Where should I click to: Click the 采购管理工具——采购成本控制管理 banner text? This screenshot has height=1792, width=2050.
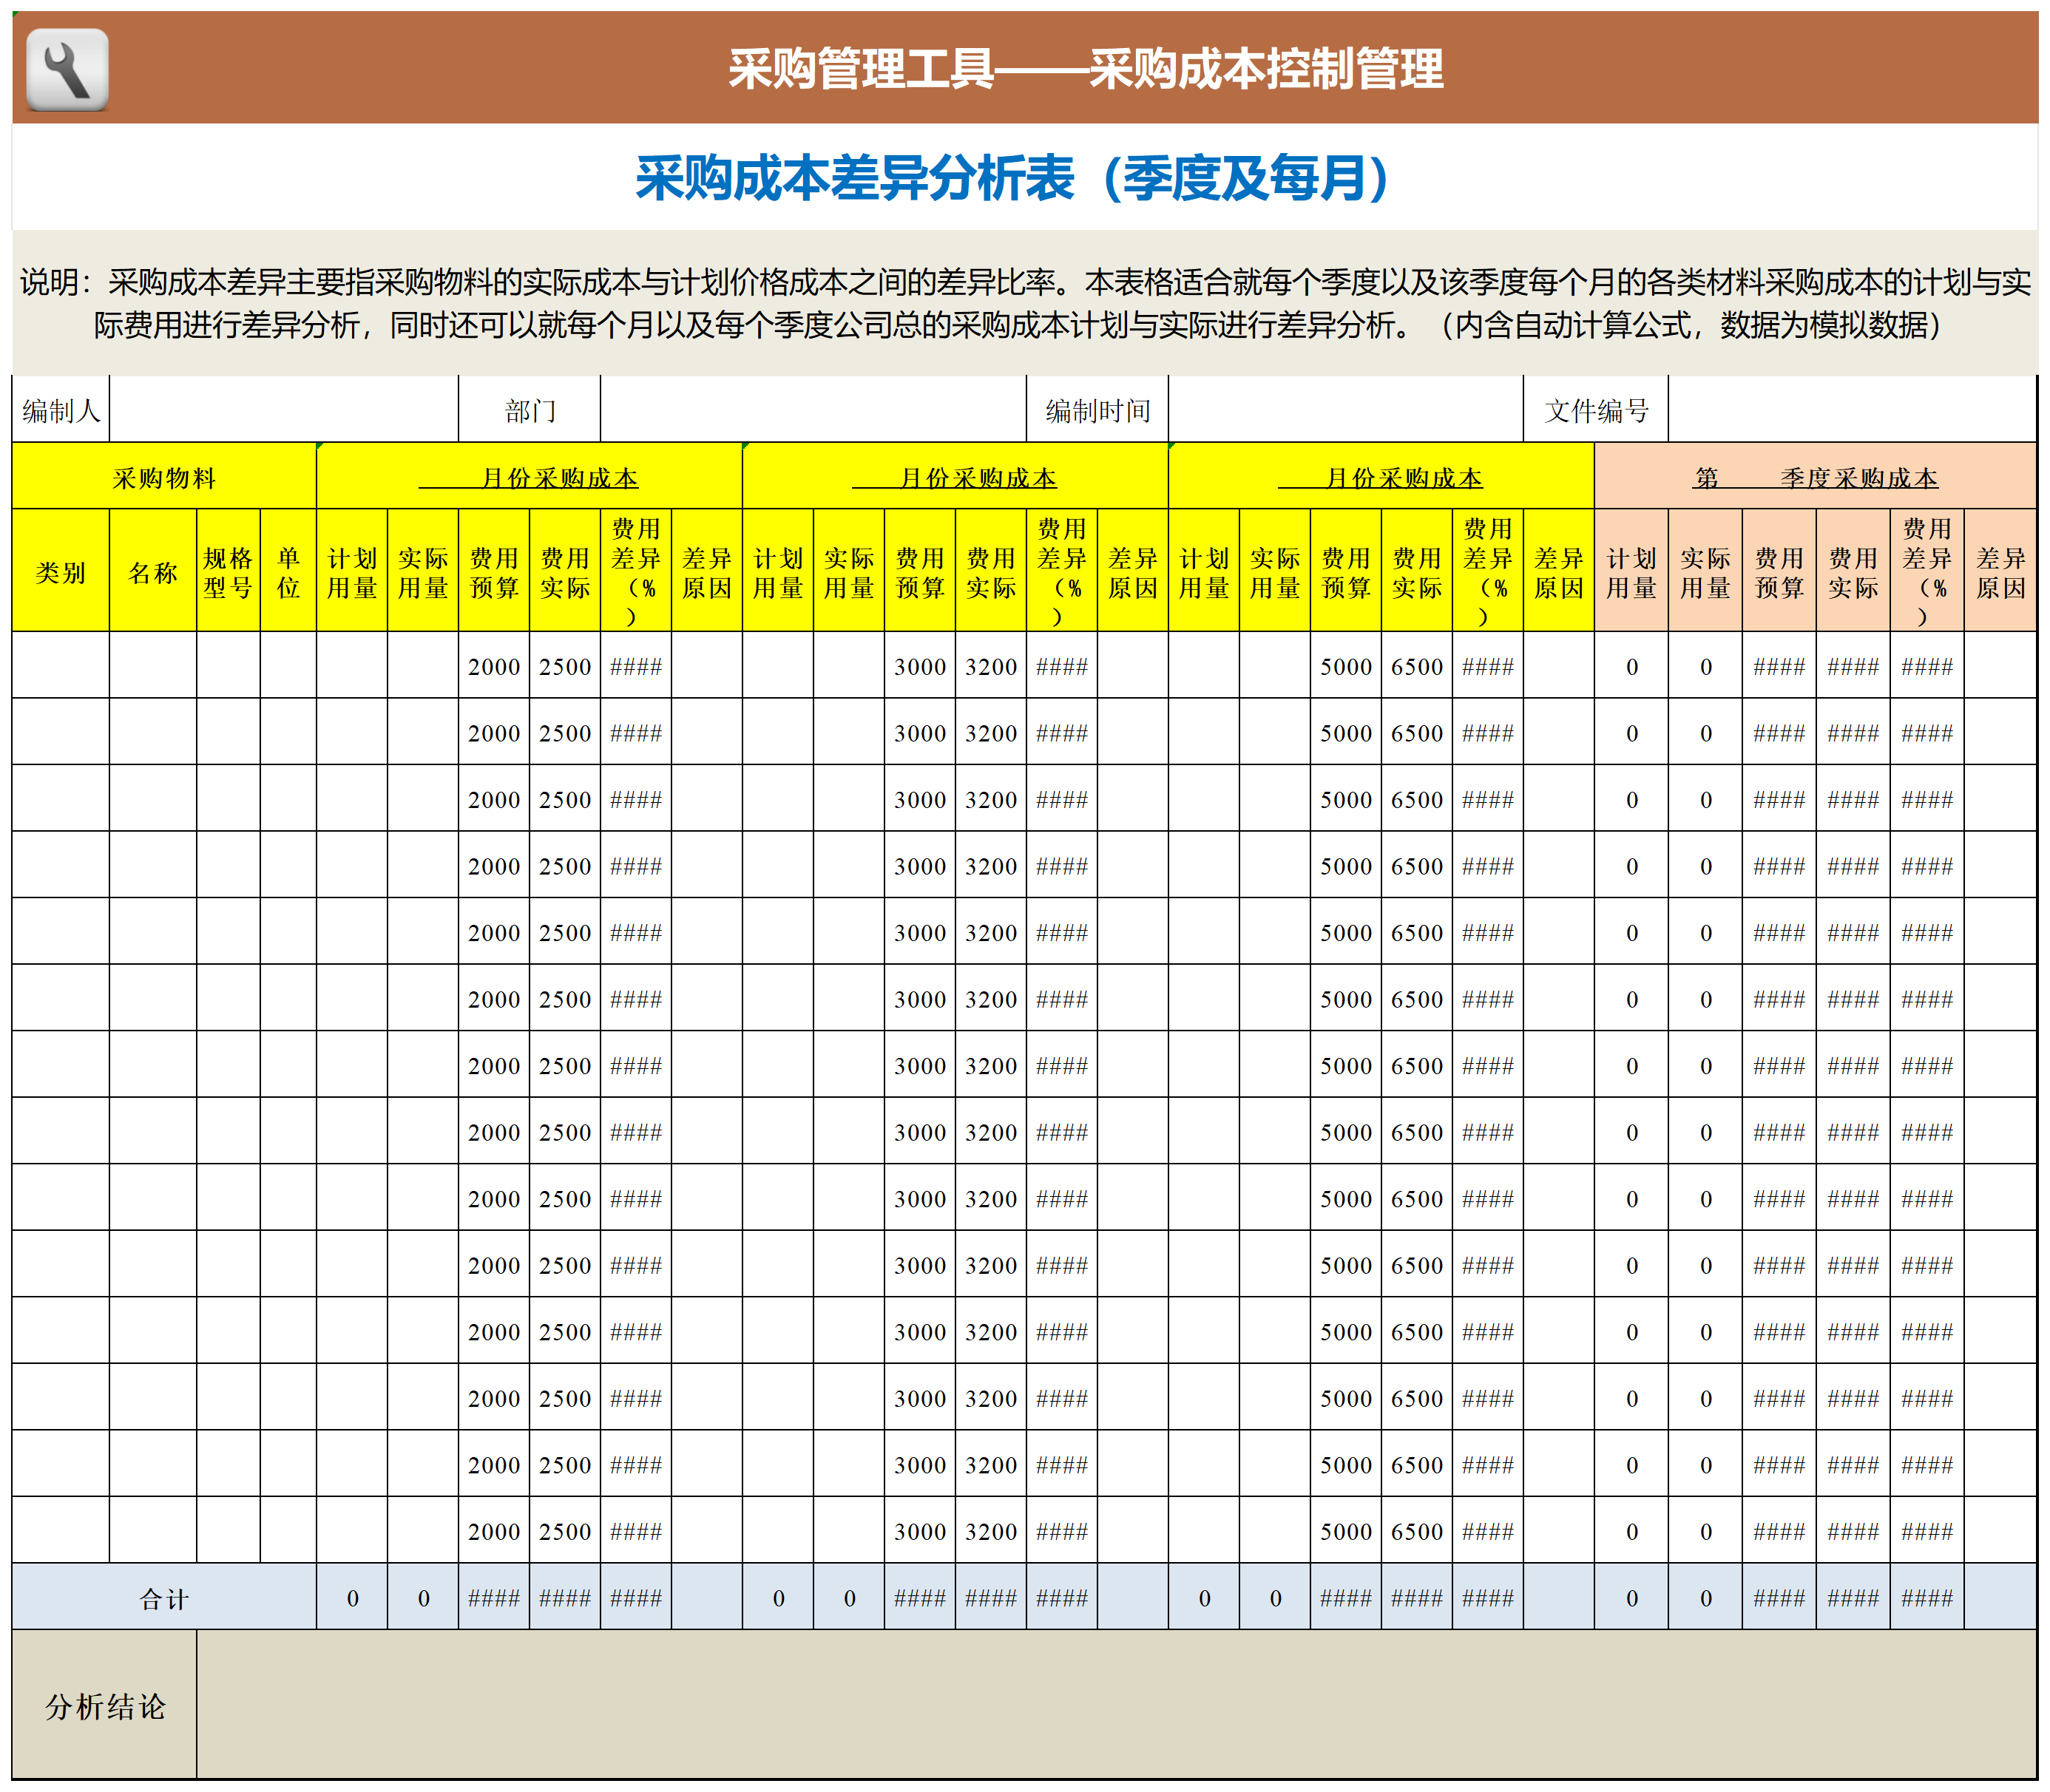tap(1086, 69)
